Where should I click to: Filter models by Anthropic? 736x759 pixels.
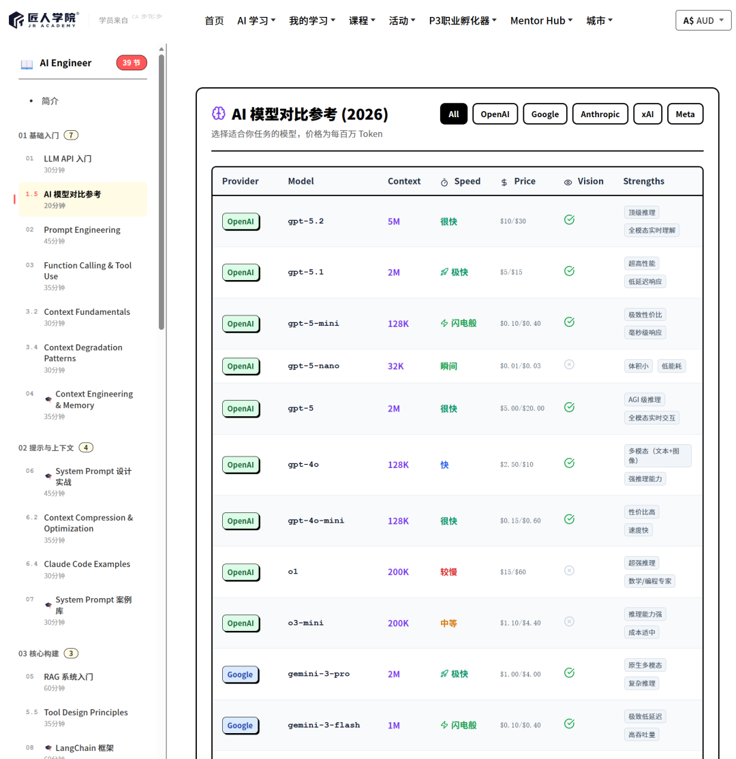coord(600,114)
